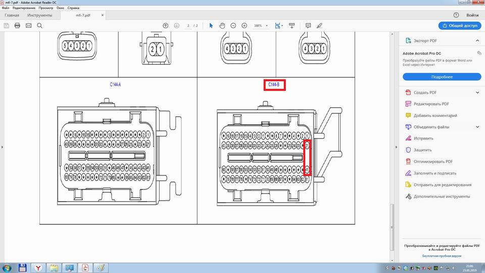Click the zoom in plus button
This screenshot has height=273, width=485.
[245, 25]
